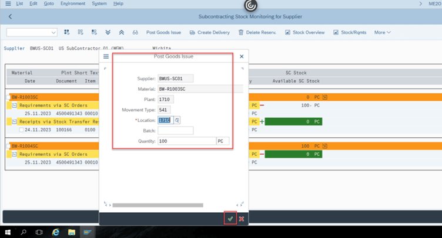Click the PC unit field
The width and height of the screenshot is (442, 238).
click(x=222, y=141)
